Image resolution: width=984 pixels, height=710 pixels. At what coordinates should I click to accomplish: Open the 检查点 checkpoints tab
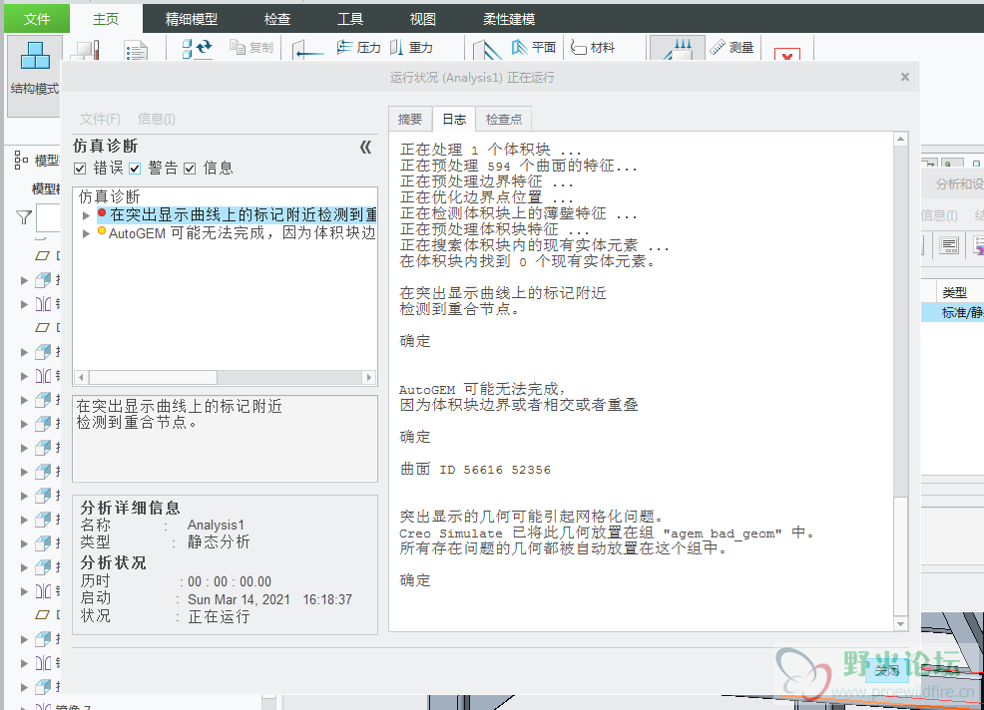tap(504, 120)
